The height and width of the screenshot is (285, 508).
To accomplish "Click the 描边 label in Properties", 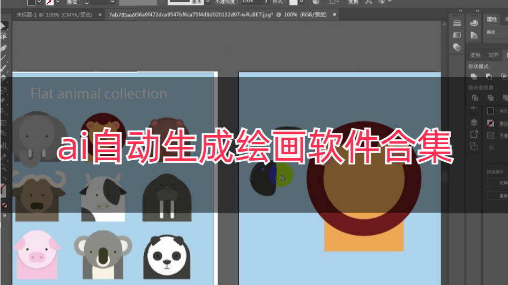I will coord(503,123).
